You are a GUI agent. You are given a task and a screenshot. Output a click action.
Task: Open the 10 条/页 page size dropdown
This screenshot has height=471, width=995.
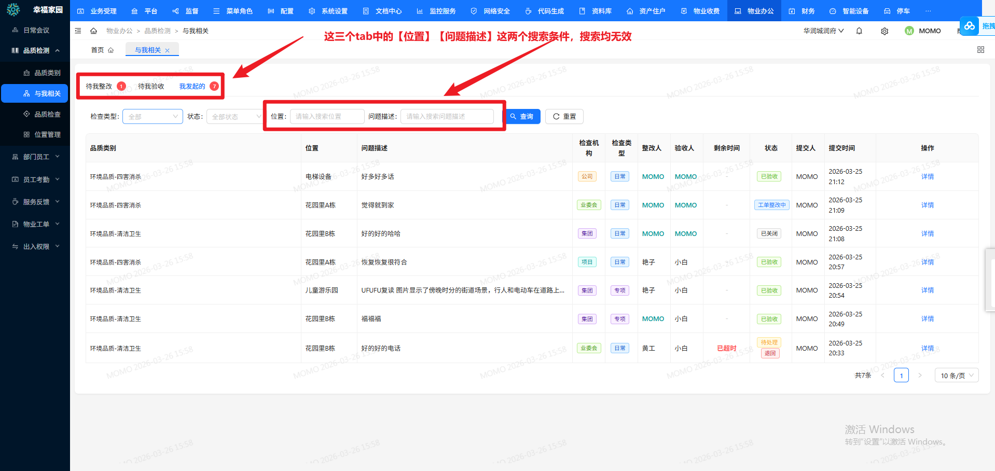click(956, 376)
